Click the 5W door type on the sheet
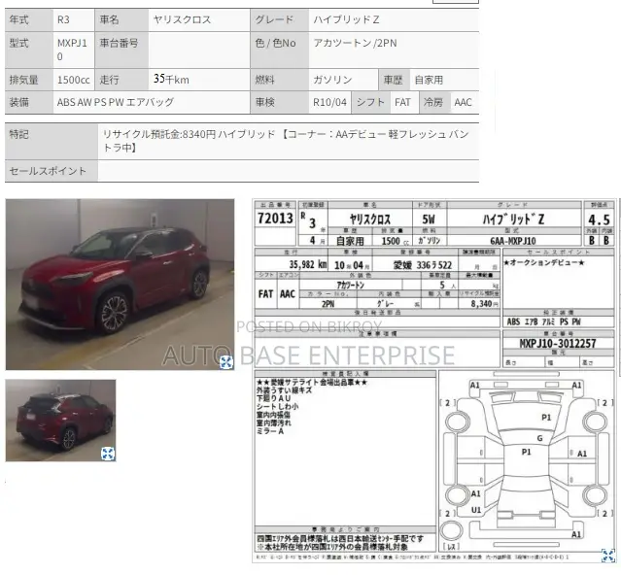Viewport: 621px width, 575px height. click(x=429, y=220)
